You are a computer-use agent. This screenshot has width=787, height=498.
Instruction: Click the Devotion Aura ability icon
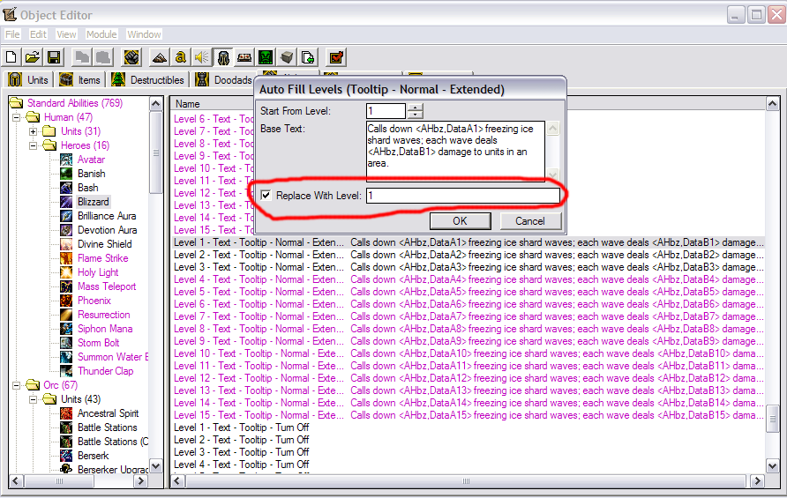pyautogui.click(x=66, y=230)
